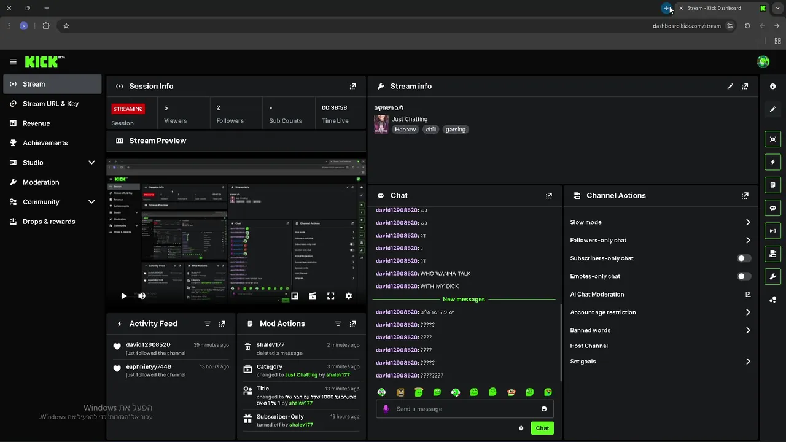The height and width of the screenshot is (442, 786).
Task: Toggle the activity feed lightning widget in sidebar
Action: (773, 162)
